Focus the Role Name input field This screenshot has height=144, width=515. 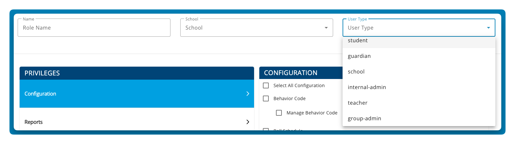94,28
